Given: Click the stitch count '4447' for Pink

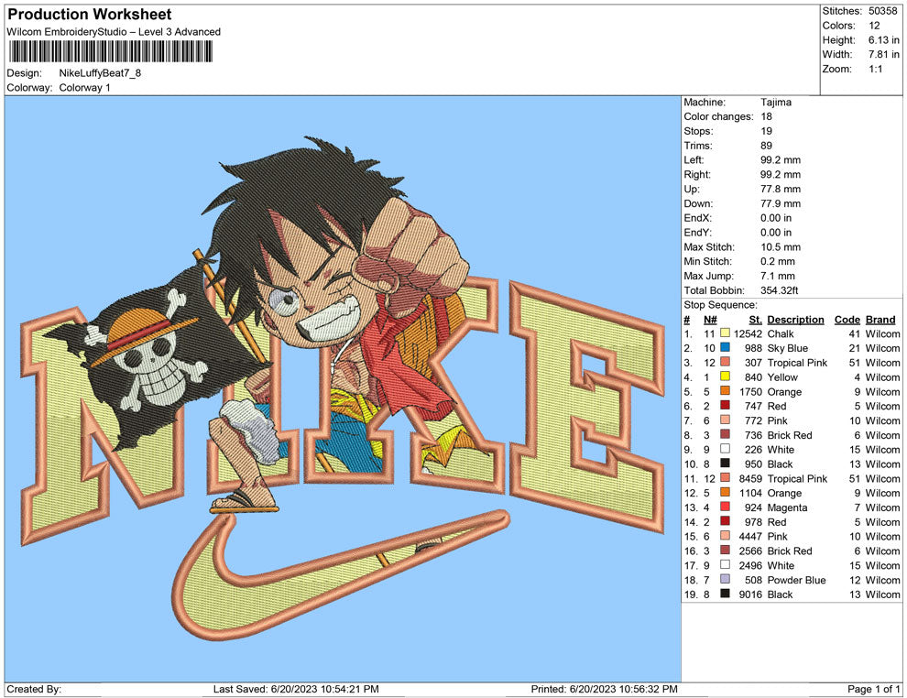Looking at the screenshot, I should click(750, 536).
